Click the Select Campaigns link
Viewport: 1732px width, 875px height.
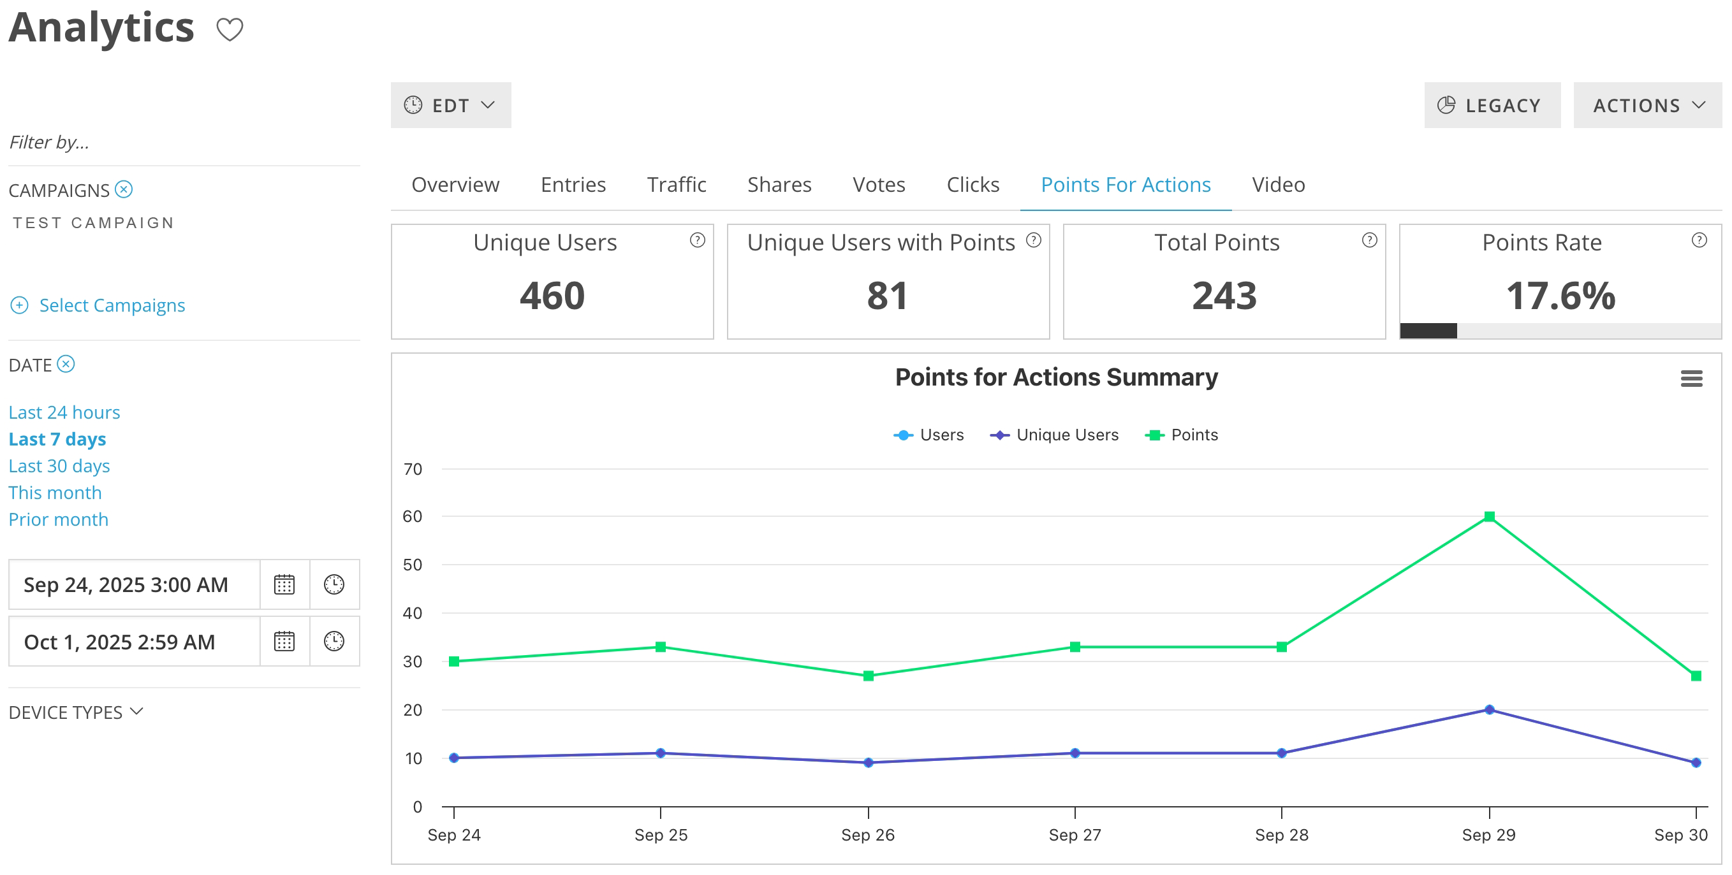(112, 305)
